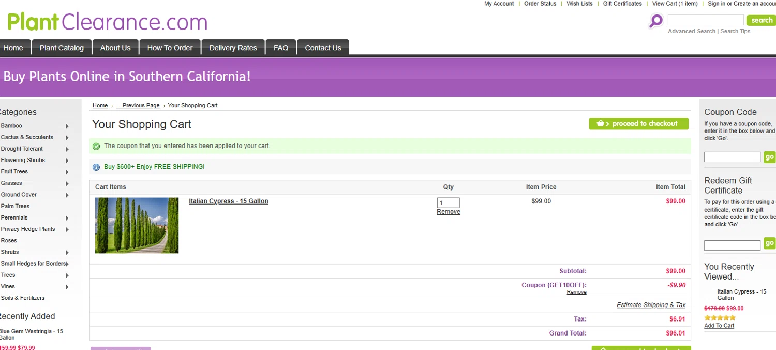This screenshot has height=350, width=776.
Task: Click the green search button
Action: point(761,20)
